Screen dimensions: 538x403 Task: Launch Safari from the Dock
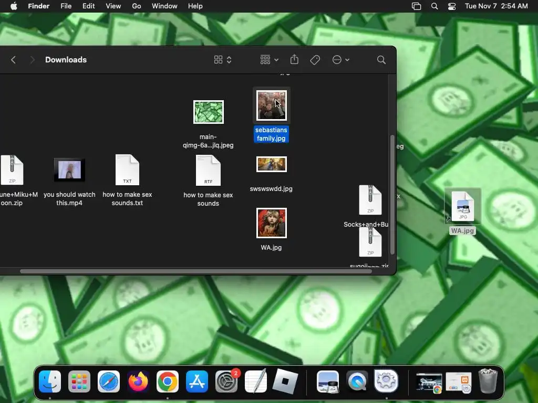[108, 381]
